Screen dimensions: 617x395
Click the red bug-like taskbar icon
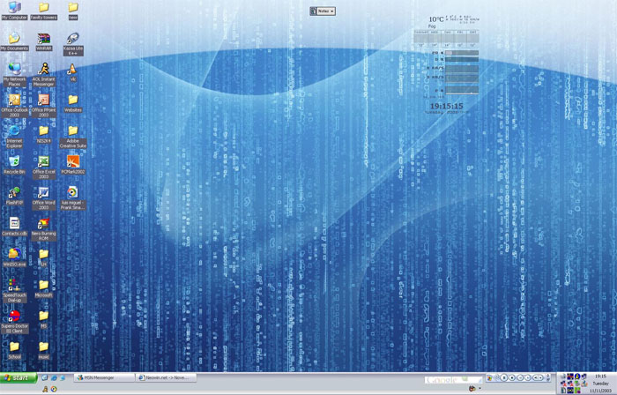point(472,389)
